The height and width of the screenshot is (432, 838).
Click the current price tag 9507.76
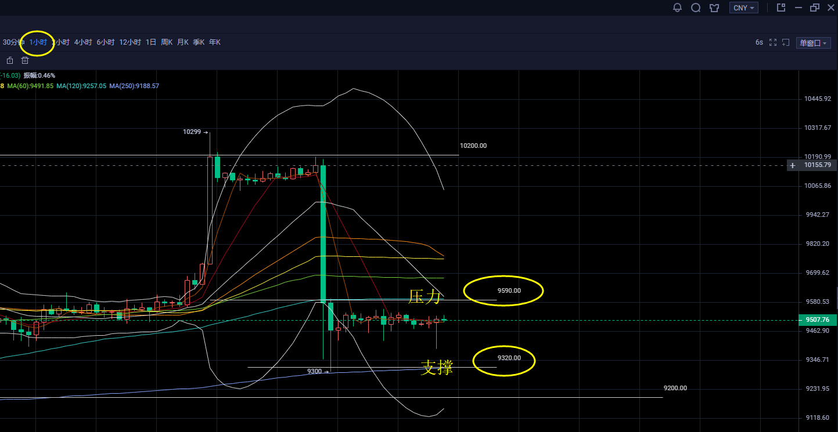point(817,320)
